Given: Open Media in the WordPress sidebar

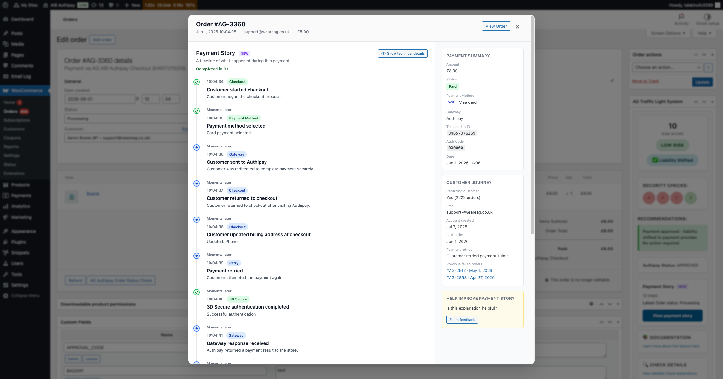Looking at the screenshot, I should pos(17,44).
